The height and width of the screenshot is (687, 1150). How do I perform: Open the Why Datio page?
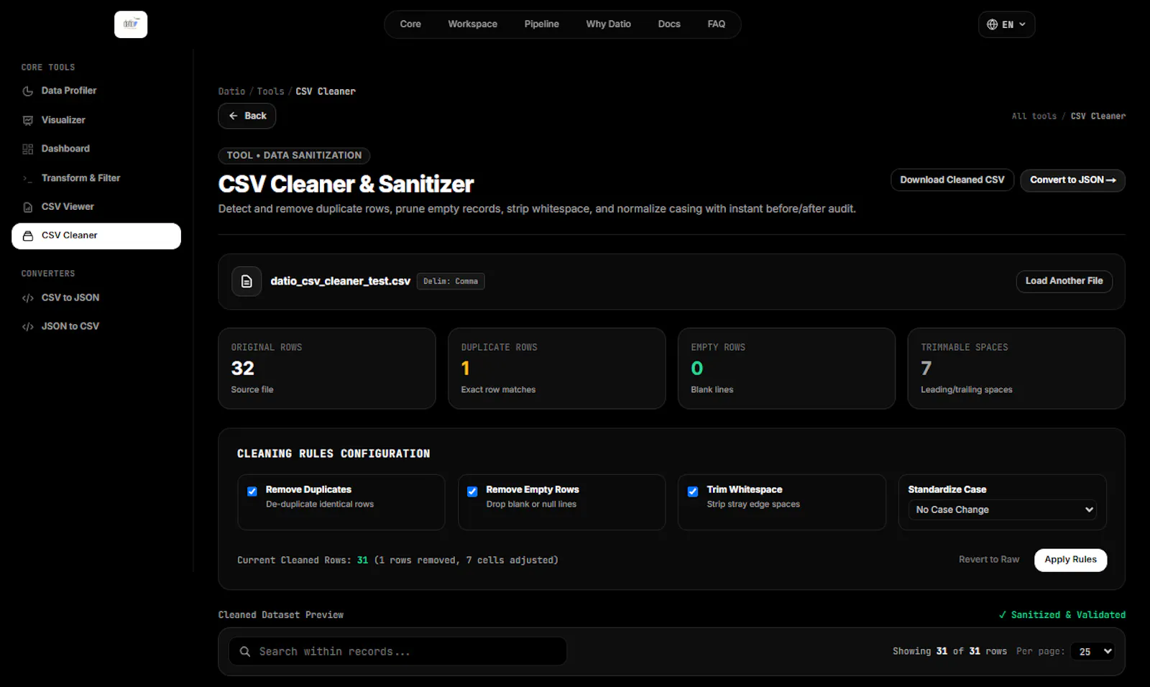click(609, 24)
